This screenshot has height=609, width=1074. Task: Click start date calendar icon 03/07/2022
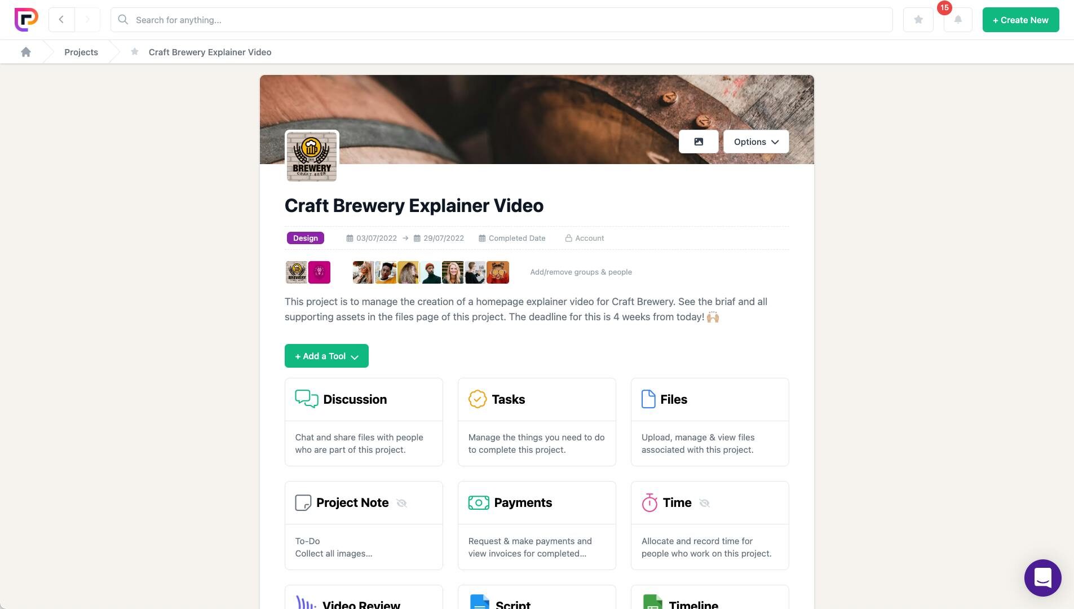click(x=350, y=239)
